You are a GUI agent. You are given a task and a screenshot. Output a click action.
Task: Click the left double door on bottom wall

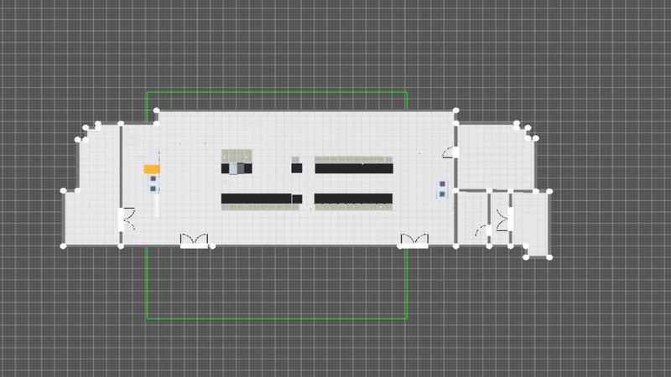tap(194, 241)
